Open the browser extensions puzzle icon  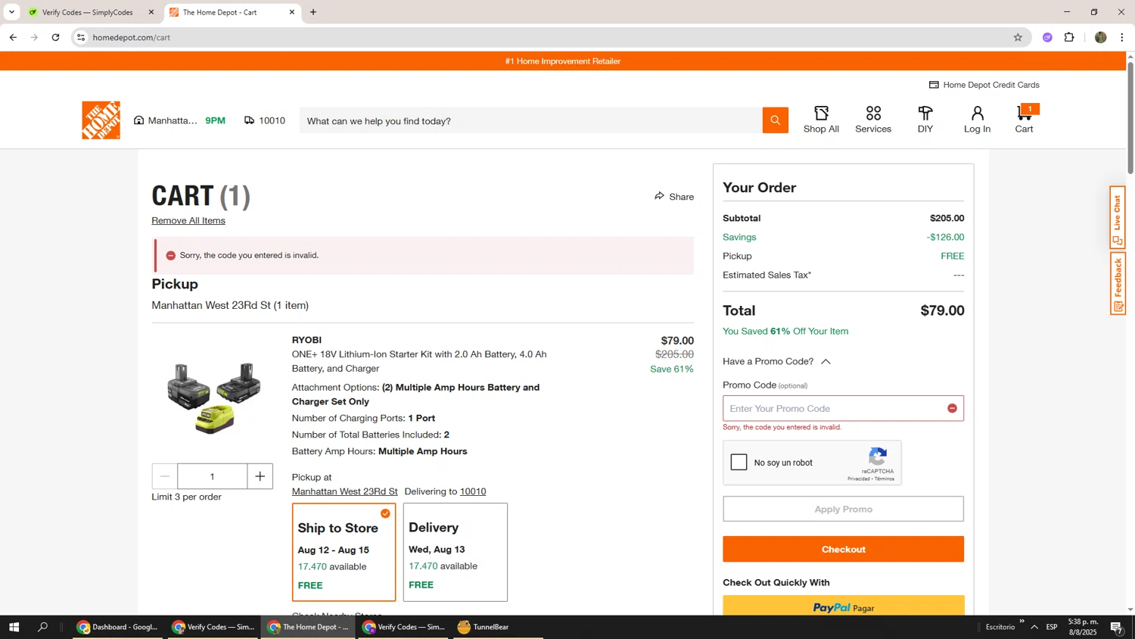1069,37
